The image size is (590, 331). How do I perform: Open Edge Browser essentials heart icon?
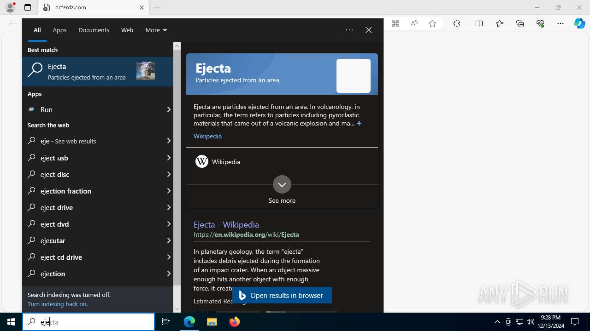click(540, 23)
